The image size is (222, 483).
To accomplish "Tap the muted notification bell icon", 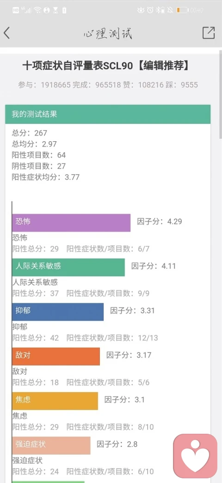I will pos(170,10).
